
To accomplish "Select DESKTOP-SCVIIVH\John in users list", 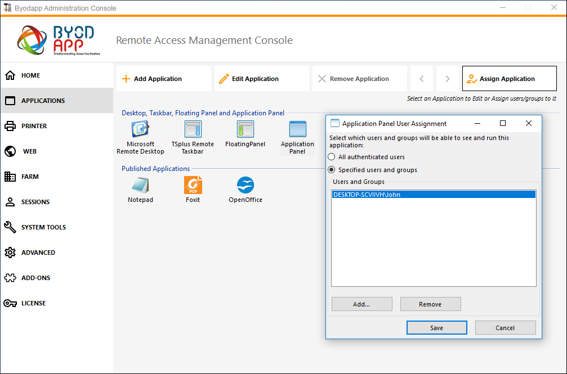I will (x=434, y=195).
